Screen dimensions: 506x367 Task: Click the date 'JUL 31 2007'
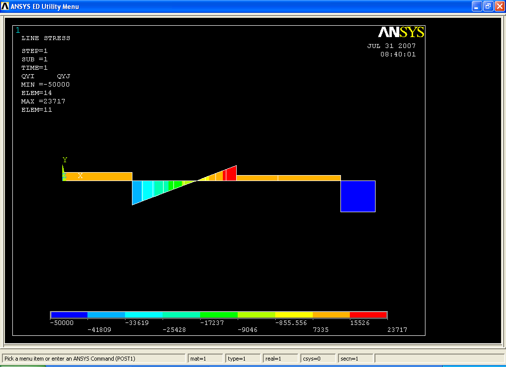click(x=391, y=46)
